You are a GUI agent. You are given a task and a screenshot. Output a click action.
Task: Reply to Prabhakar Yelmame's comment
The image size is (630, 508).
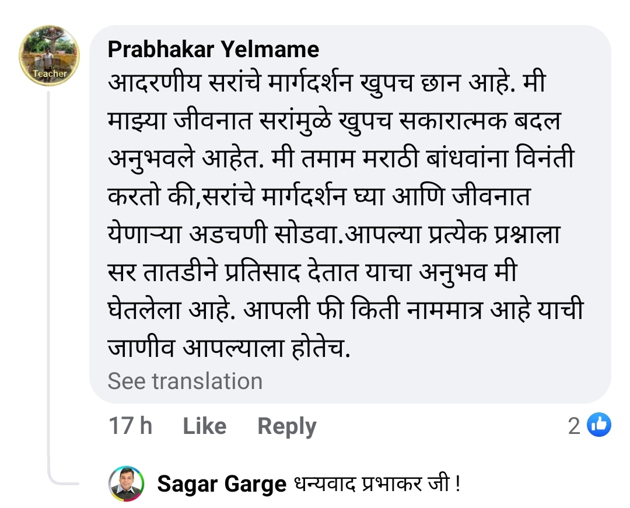point(286,426)
